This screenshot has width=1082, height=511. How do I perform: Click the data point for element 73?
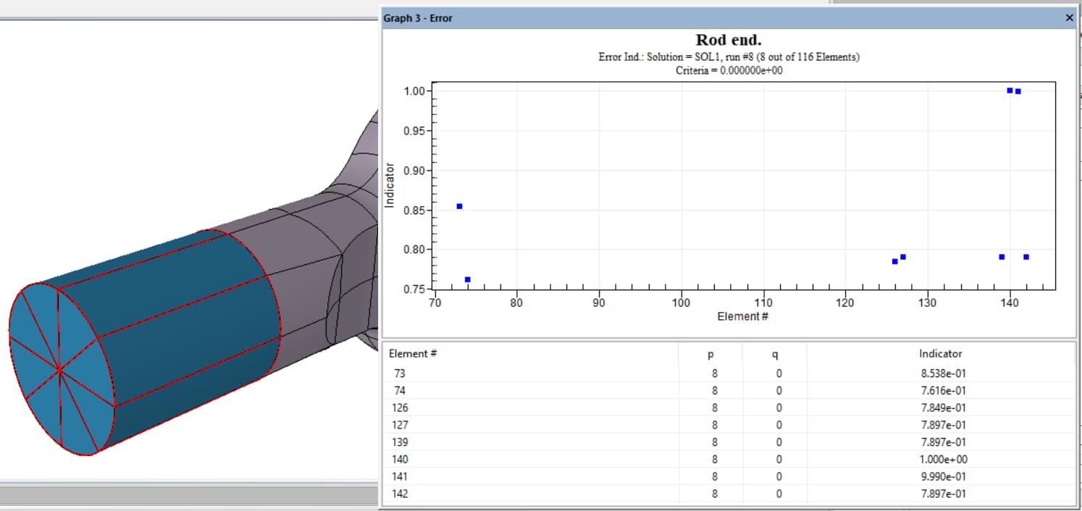(x=459, y=206)
